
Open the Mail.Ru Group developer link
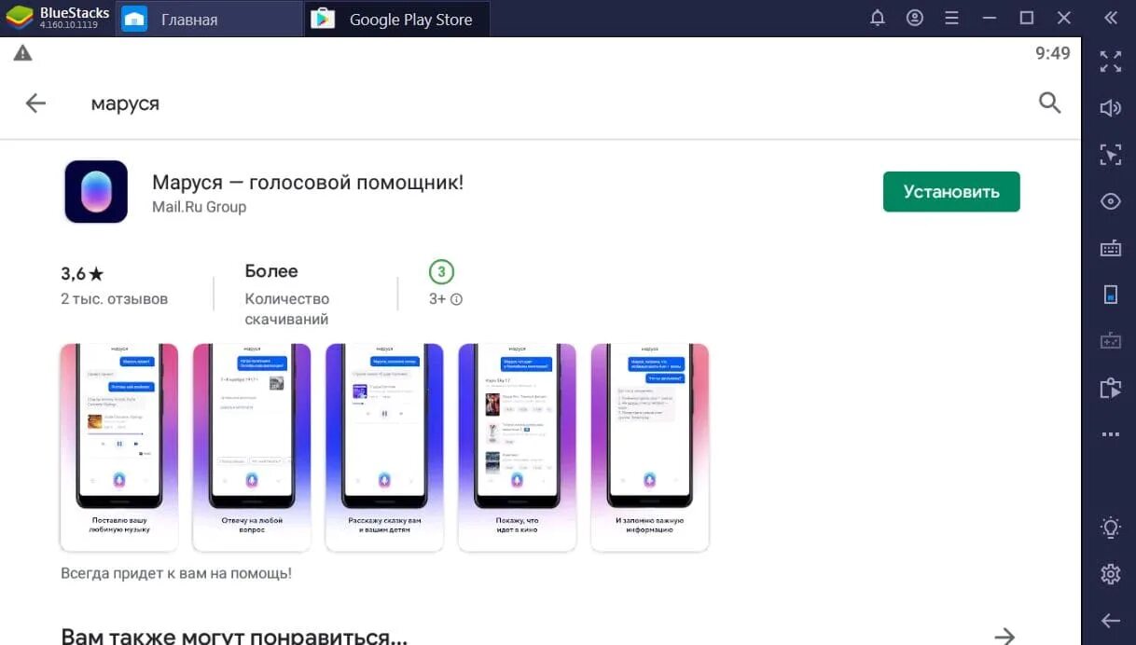click(199, 207)
